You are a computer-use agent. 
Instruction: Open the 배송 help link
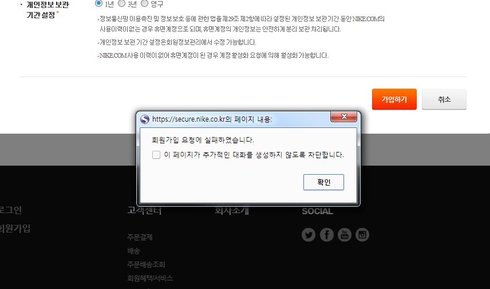point(133,251)
